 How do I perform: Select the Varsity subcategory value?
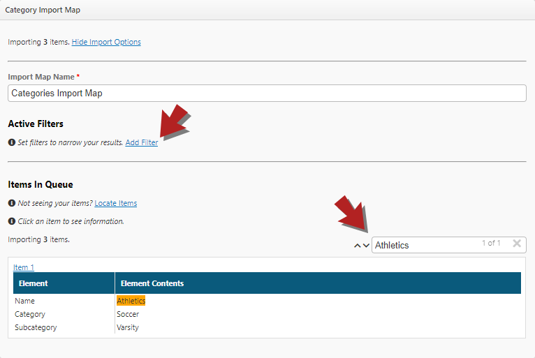(128, 327)
